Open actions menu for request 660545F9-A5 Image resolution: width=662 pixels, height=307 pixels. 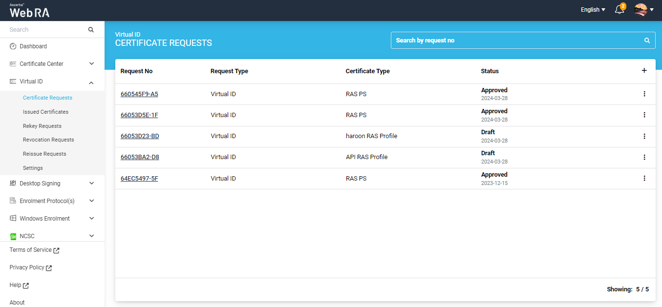(x=644, y=94)
